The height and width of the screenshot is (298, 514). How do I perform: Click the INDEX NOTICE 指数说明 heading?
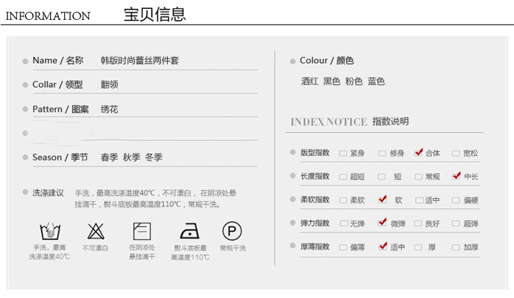tap(350, 122)
